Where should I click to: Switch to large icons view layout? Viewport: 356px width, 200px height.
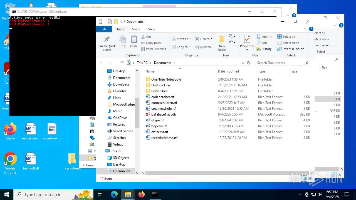coord(310,178)
